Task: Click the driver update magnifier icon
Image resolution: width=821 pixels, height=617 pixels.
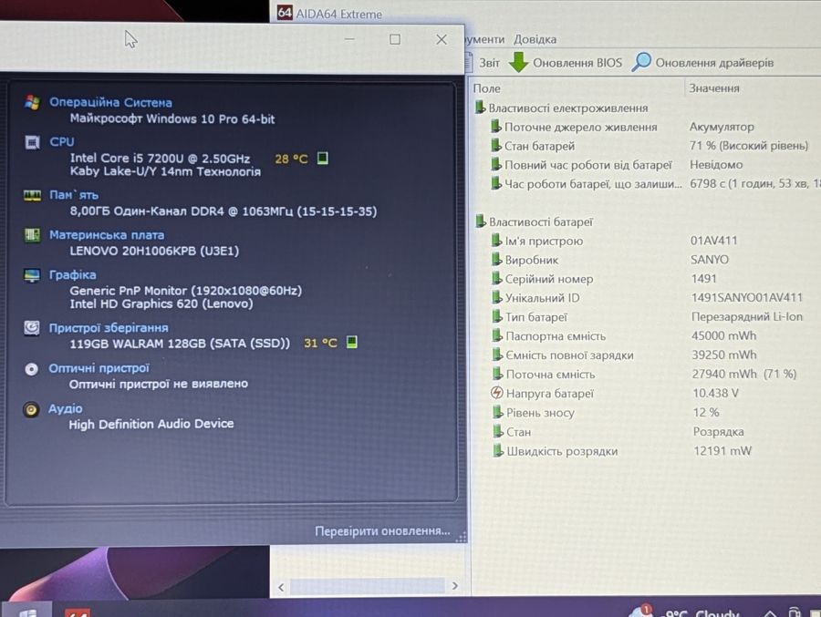Action: (641, 62)
